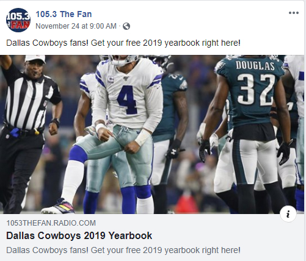
Task: Click the black gloved hand of player 32
Action: pos(205,150)
